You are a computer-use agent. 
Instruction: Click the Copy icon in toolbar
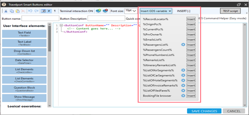(x=12, y=11)
